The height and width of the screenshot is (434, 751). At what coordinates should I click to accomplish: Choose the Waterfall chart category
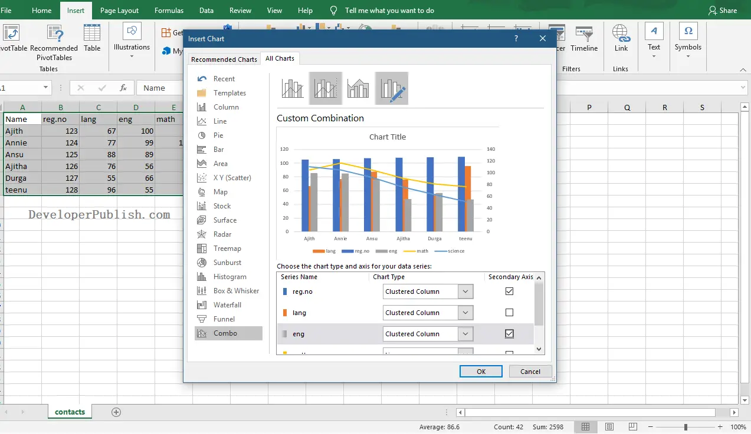[x=228, y=305]
